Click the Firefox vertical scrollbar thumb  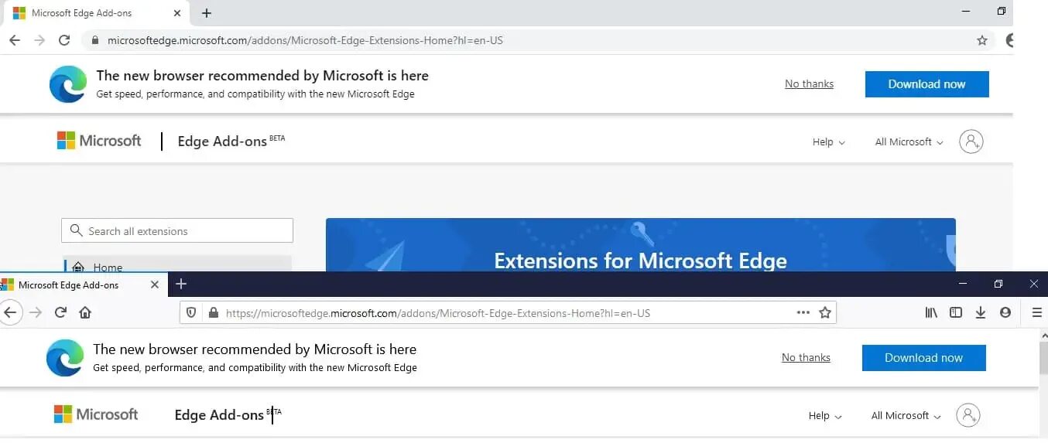tap(1043, 359)
